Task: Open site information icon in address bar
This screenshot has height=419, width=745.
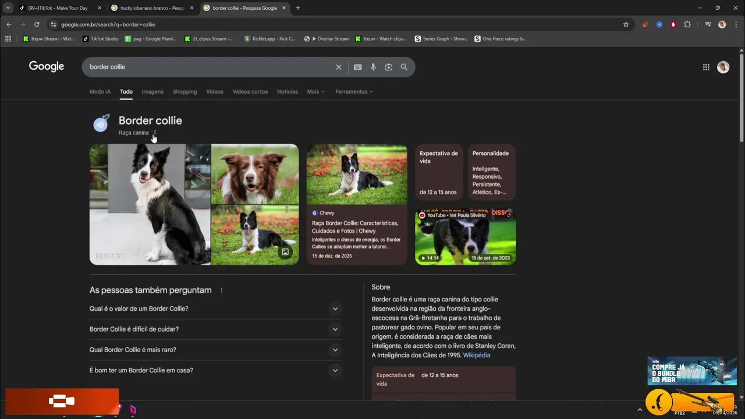Action: coord(54,24)
